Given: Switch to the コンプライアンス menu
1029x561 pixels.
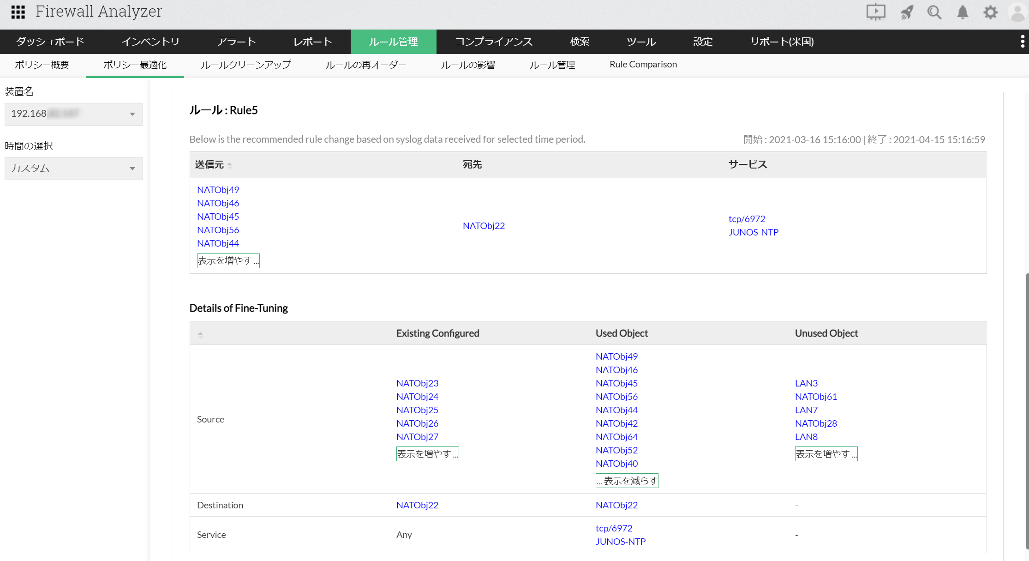Looking at the screenshot, I should pos(494,42).
